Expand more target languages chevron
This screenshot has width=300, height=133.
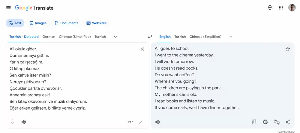pos(231,37)
